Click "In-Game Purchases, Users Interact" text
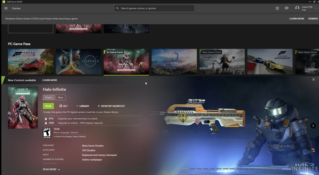 click(x=70, y=136)
